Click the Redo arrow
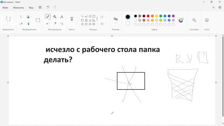 [x=55, y=7]
